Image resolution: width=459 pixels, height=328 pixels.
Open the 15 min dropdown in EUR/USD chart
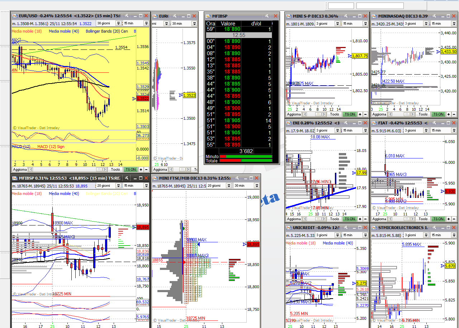pyautogui.click(x=136, y=23)
